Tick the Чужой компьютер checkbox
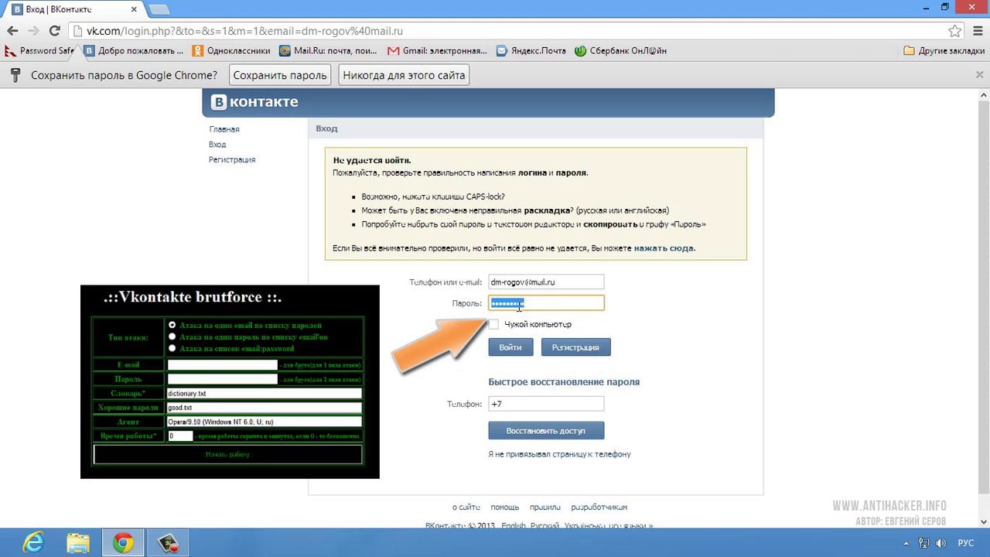The image size is (990, 557). coord(494,324)
